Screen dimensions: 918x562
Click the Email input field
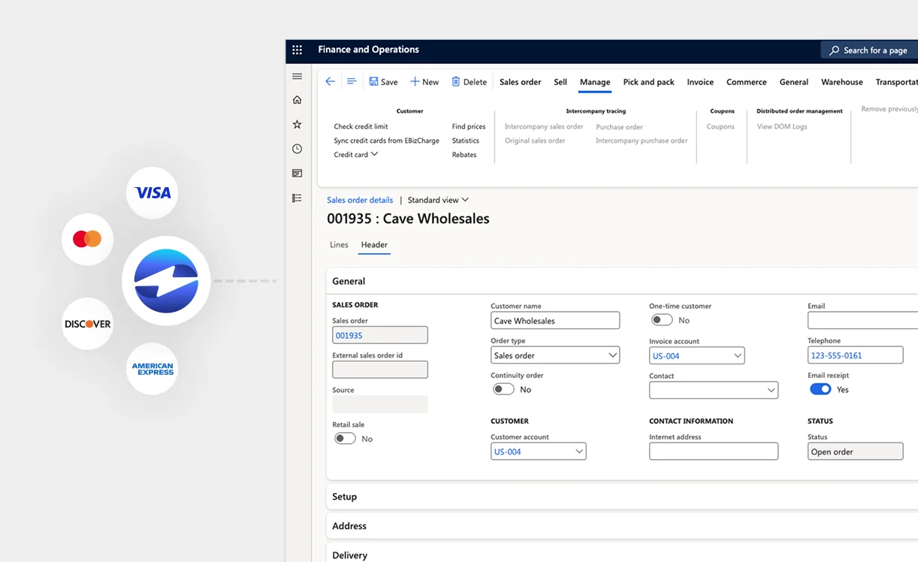(x=862, y=321)
